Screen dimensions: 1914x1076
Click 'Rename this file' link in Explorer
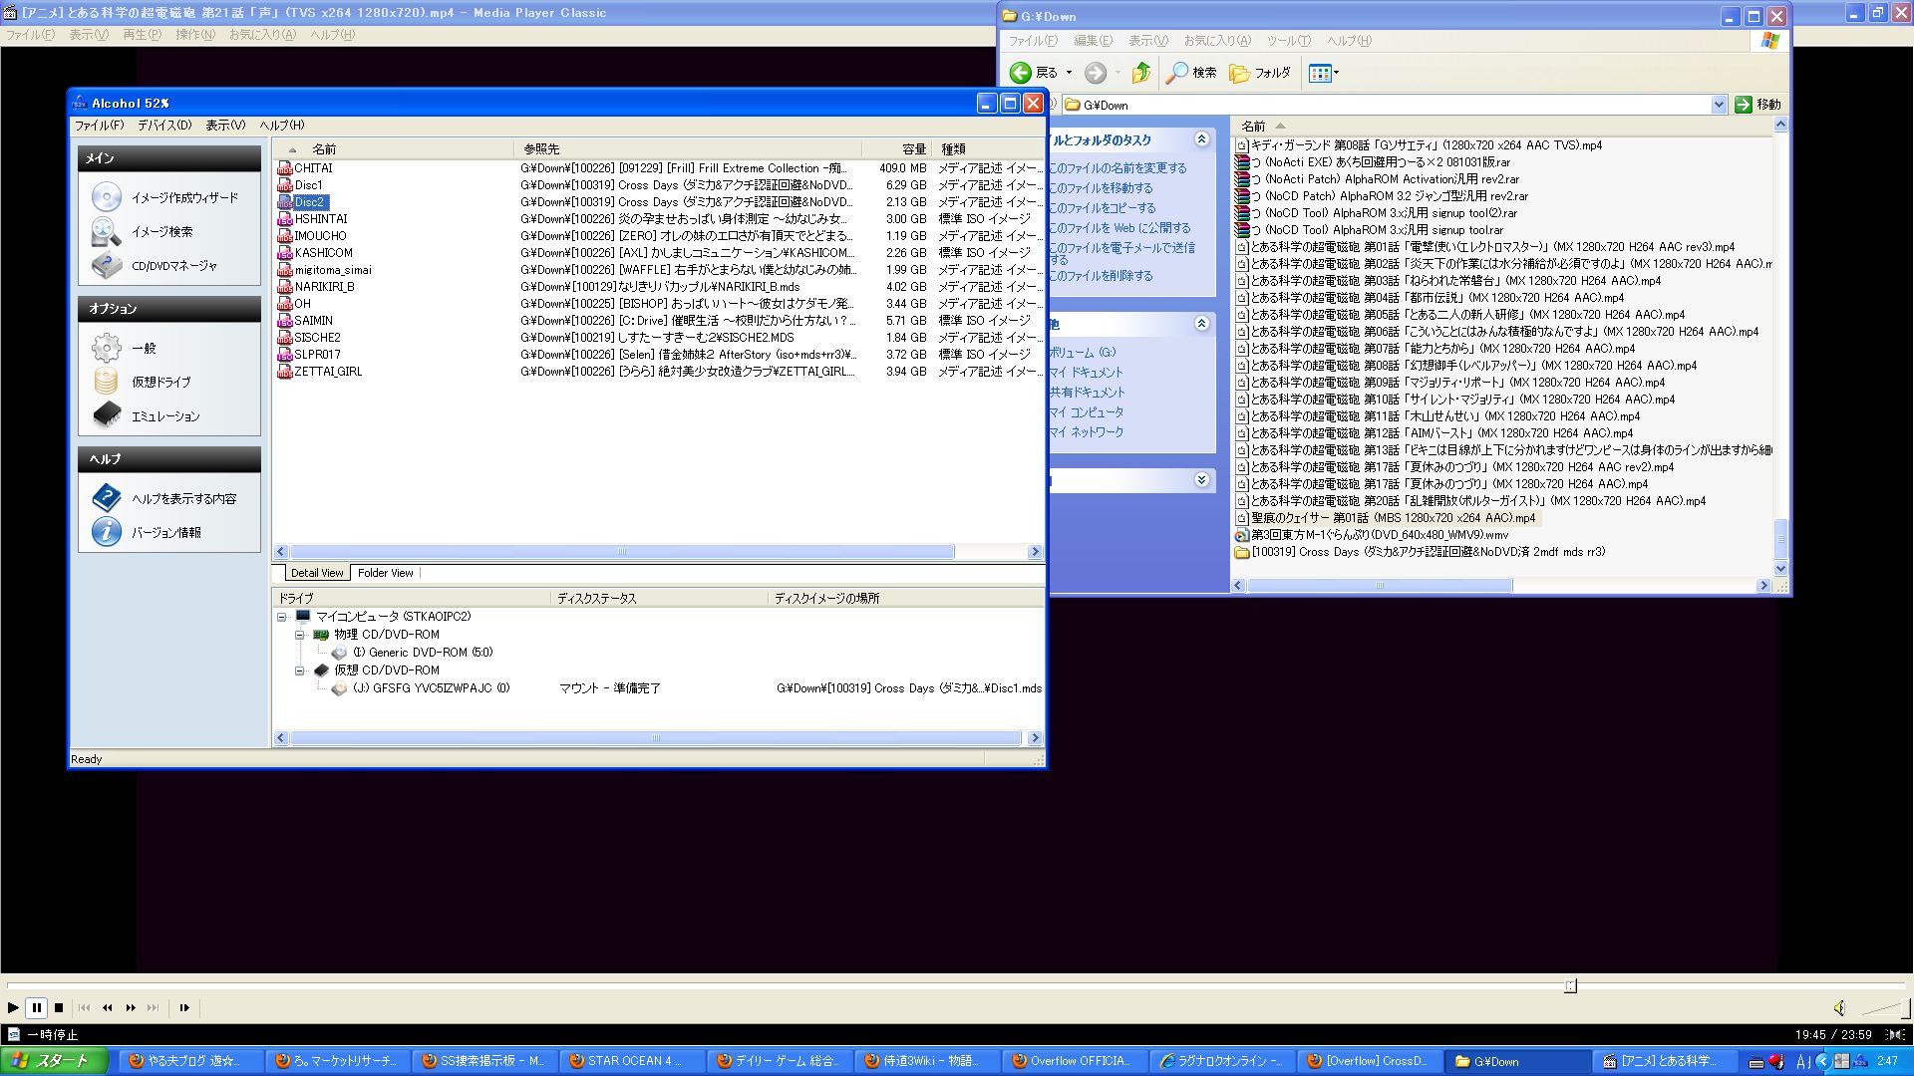(x=1117, y=168)
